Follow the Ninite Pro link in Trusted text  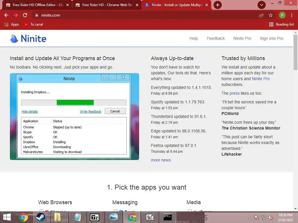(260, 79)
